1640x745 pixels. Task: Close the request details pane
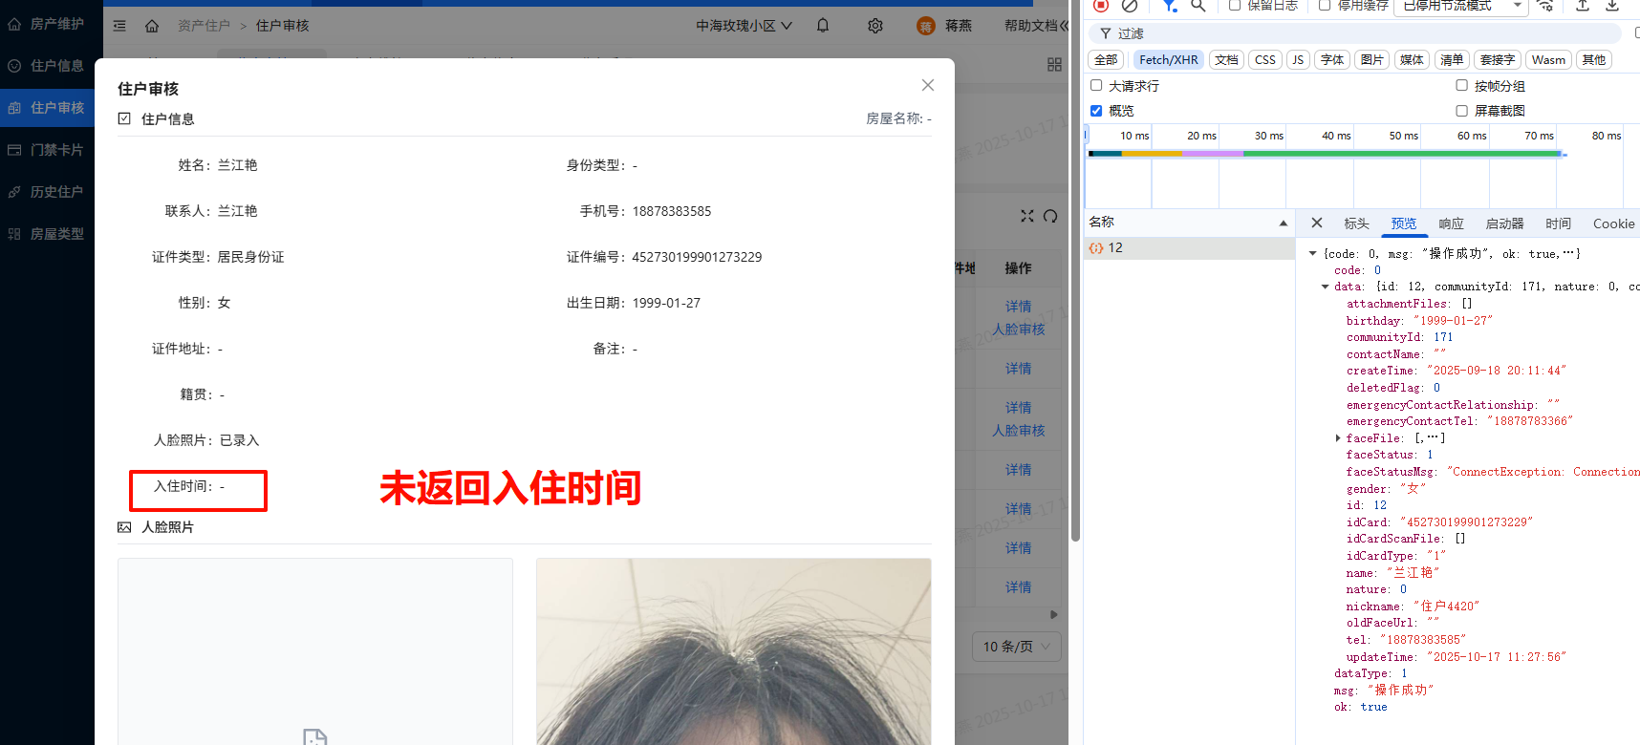tap(1317, 223)
